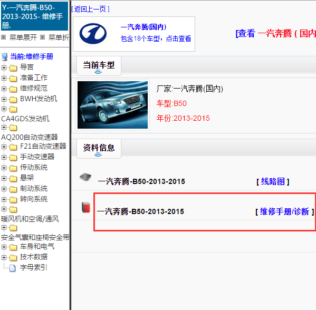This screenshot has height=310, width=316.
Task: Open the 线路图 link
Action: pos(273,181)
